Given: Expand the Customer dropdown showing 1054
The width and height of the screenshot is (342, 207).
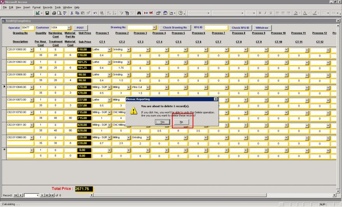Looking at the screenshot, I should coord(69,28).
